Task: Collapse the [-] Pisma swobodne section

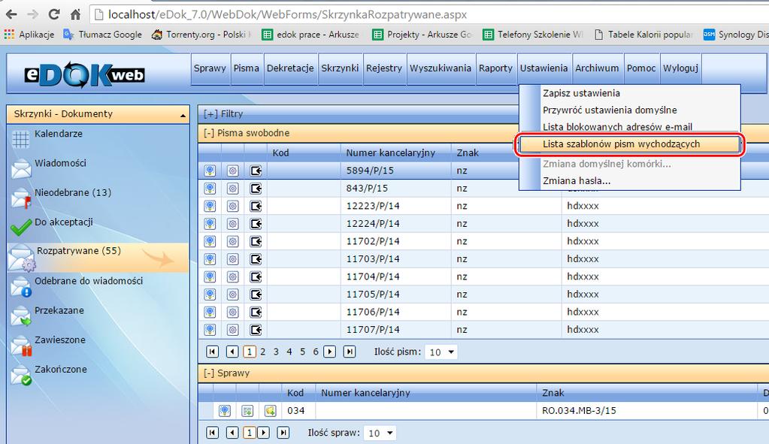Action: (247, 133)
